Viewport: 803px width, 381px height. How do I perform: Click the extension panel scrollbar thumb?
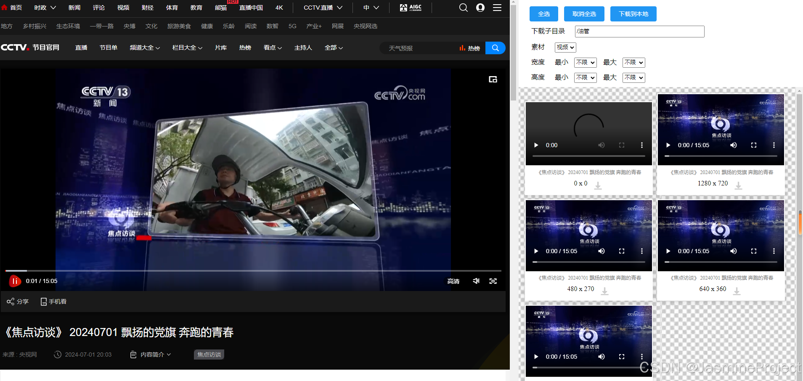800,223
